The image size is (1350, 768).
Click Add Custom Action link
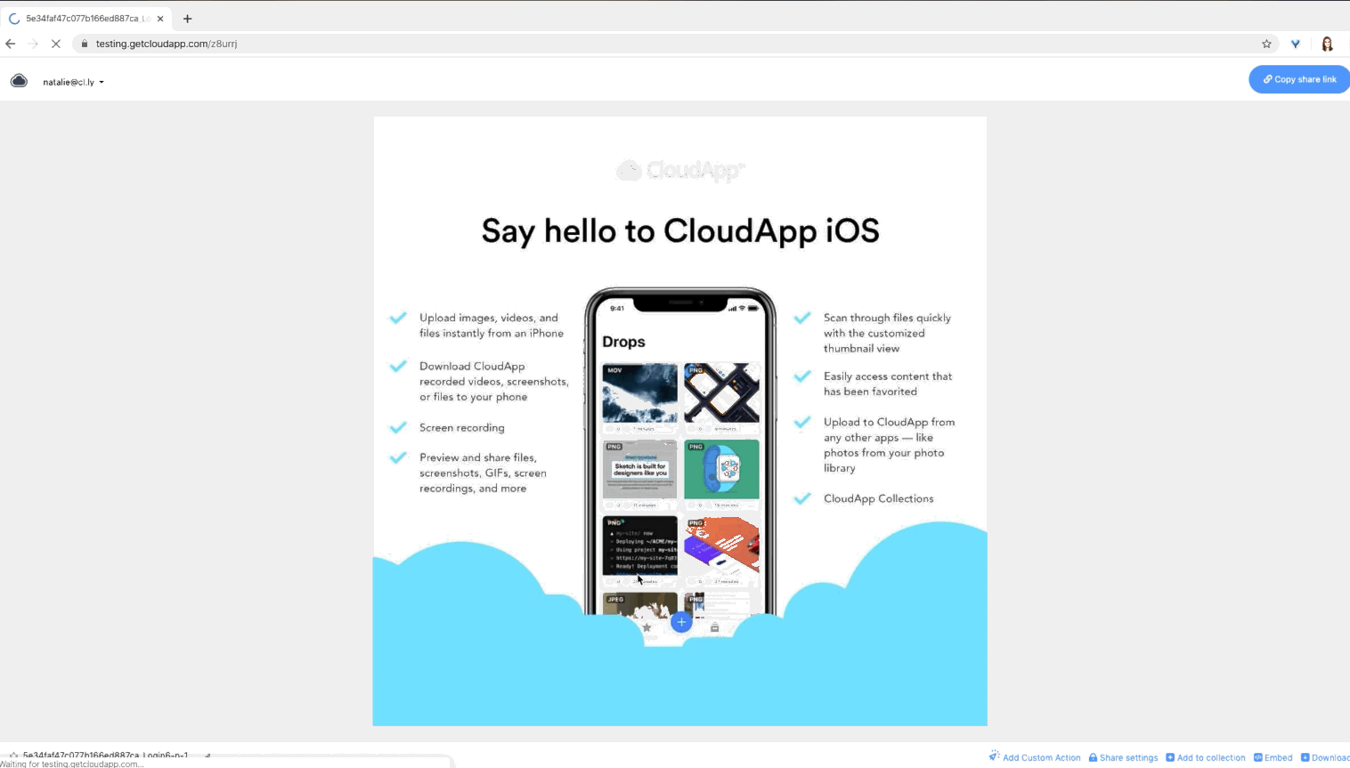point(1035,757)
